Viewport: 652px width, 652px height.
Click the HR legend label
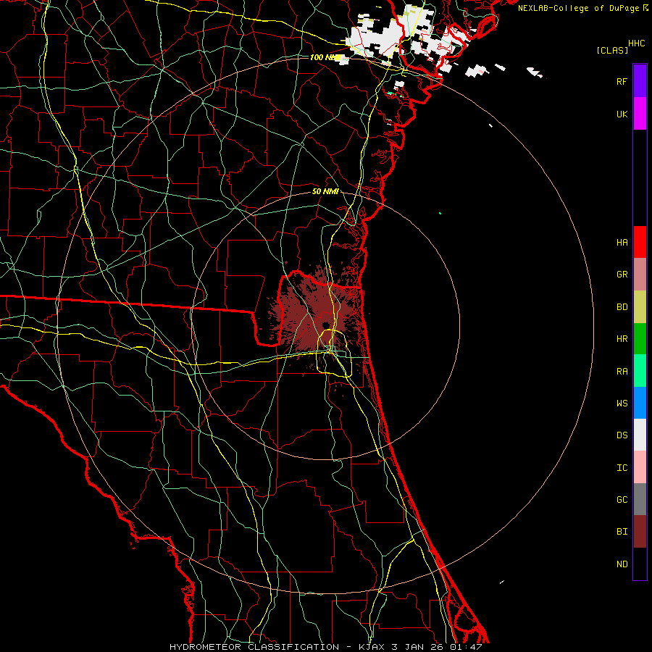[x=622, y=339]
